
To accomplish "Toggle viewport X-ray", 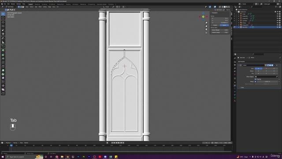I will point(220,7).
